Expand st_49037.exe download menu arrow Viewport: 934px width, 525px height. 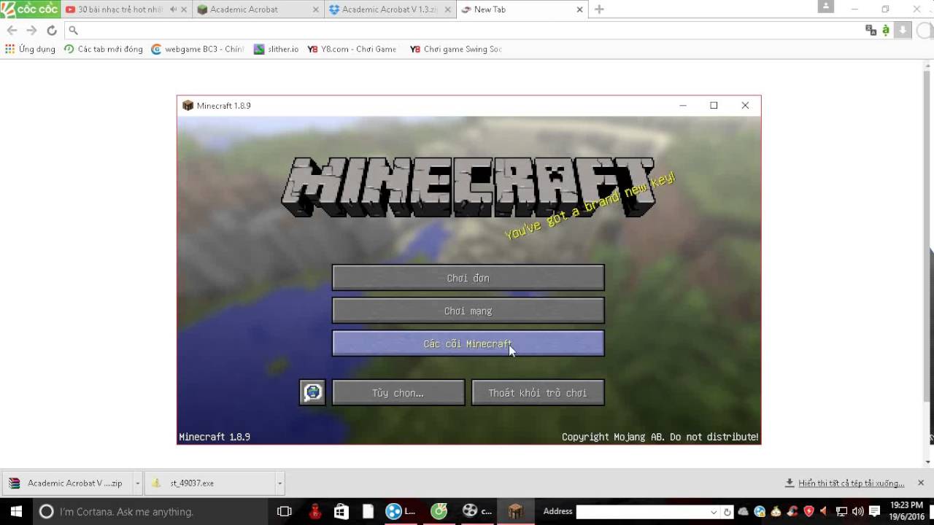point(279,483)
